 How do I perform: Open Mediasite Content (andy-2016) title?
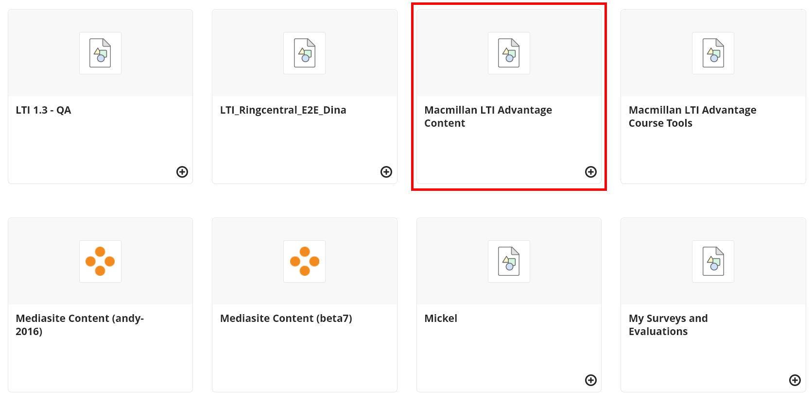[x=80, y=325]
